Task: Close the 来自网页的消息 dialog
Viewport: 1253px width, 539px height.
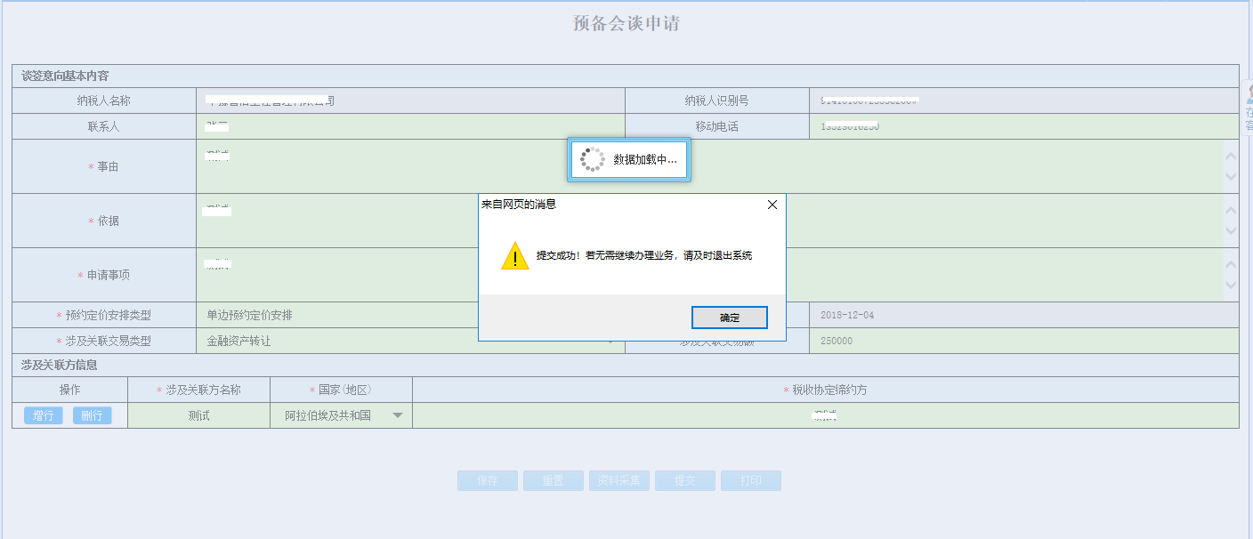Action: (x=772, y=204)
